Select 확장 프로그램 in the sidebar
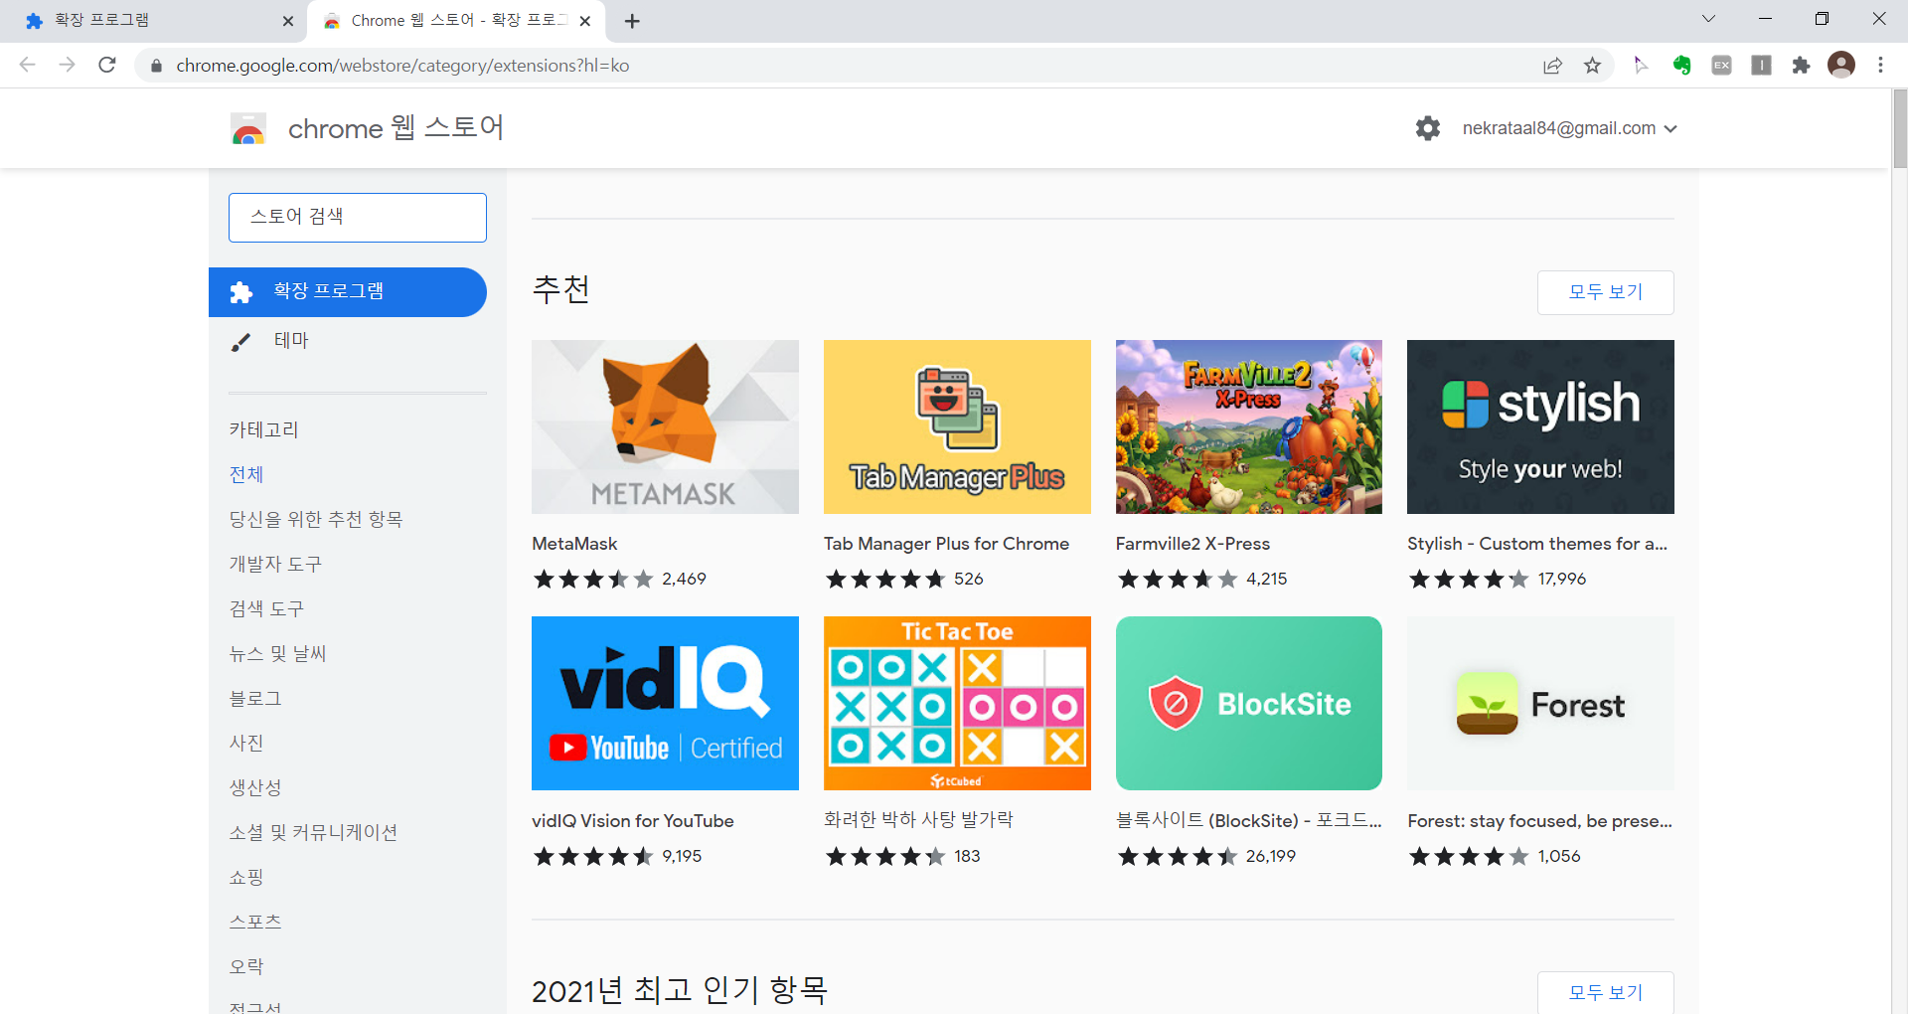1908x1014 pixels. 348,292
